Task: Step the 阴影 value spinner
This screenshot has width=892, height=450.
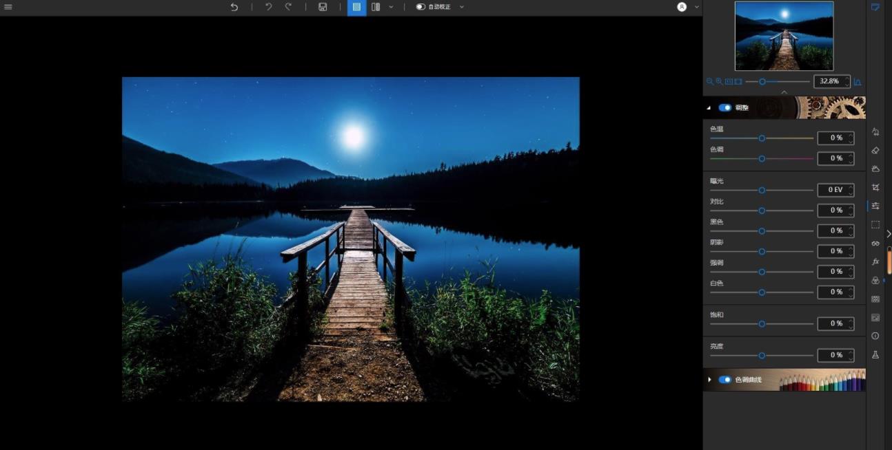Action: 851,251
